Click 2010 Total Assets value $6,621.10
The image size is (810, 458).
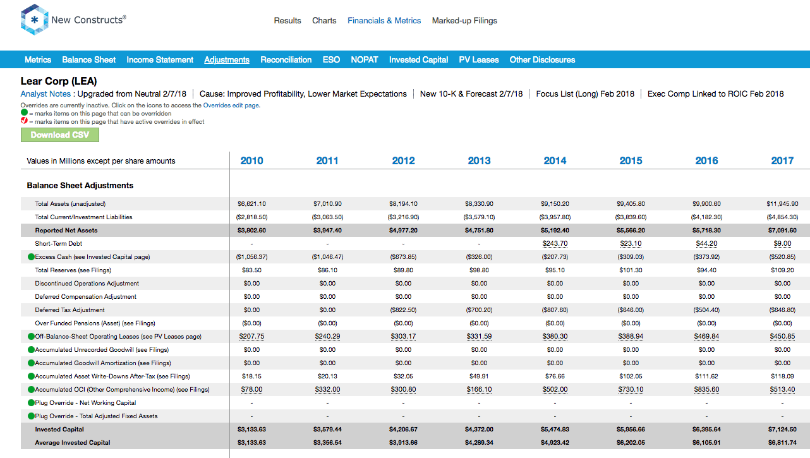pos(251,204)
